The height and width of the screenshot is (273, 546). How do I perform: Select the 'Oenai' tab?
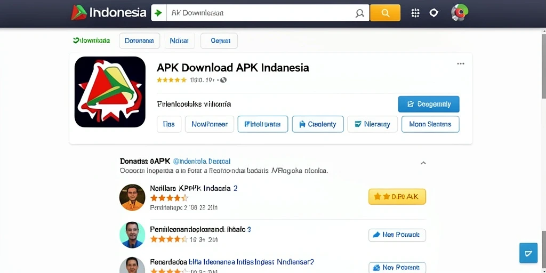pos(219,41)
